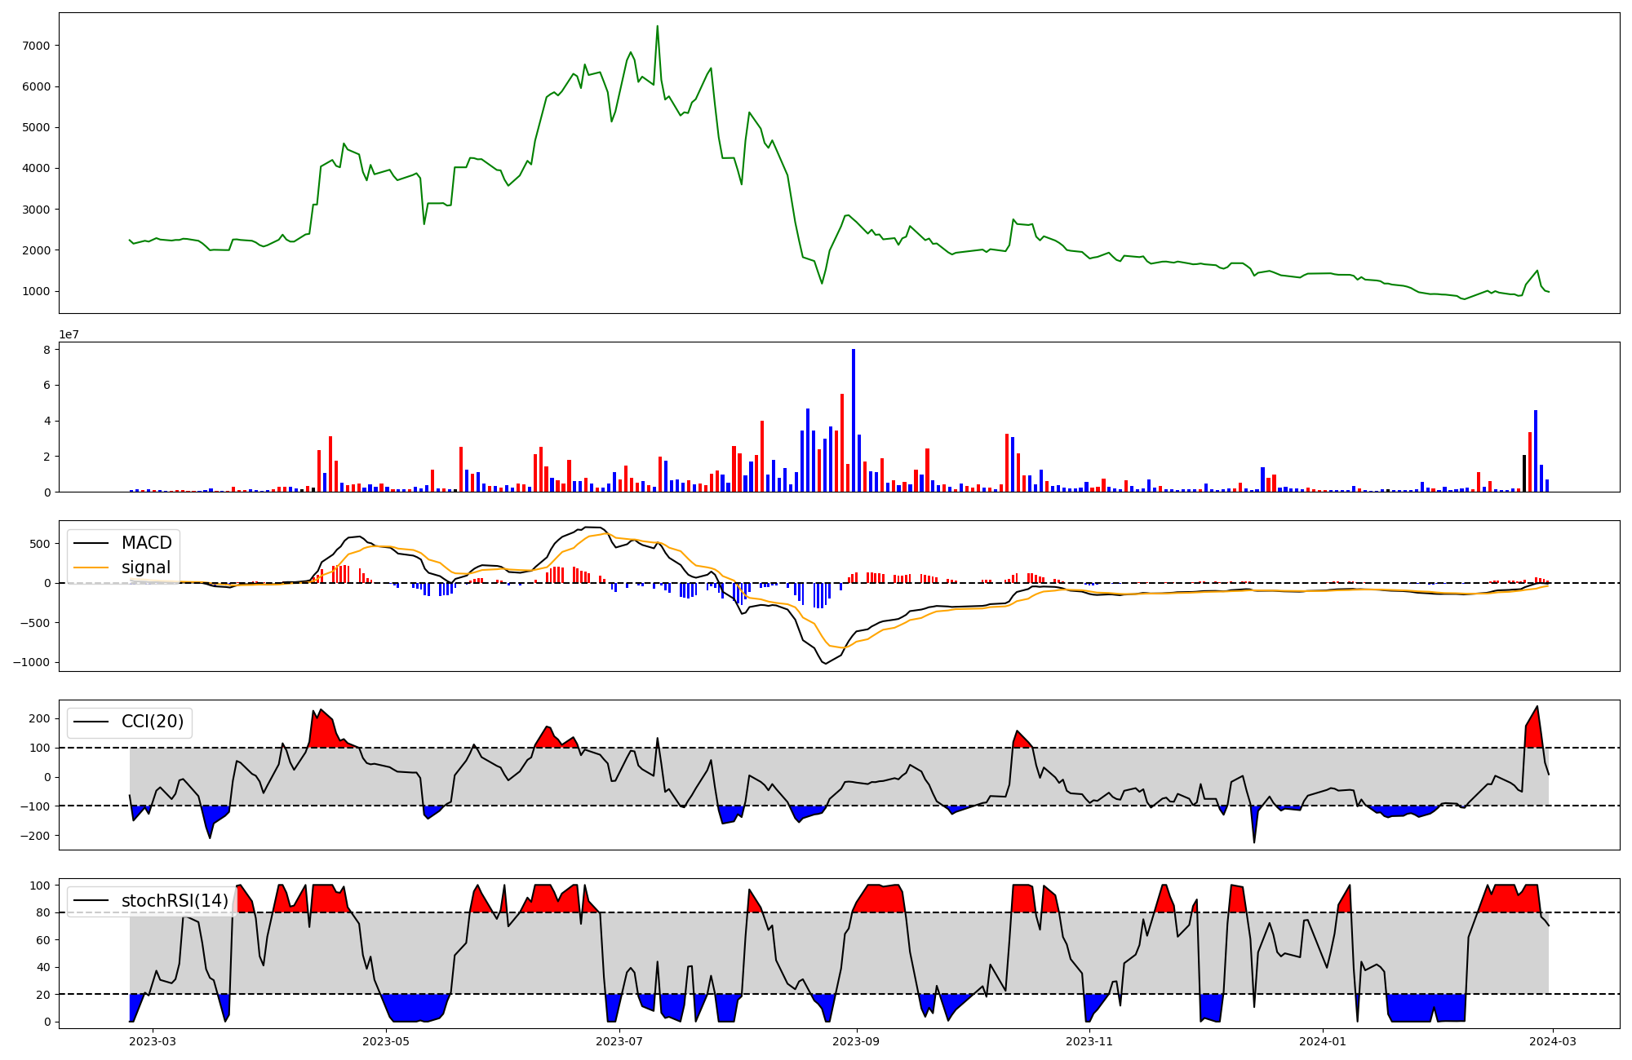Click the orange signal legend line sample
Viewport: 1632px width, 1060px height.
click(91, 568)
